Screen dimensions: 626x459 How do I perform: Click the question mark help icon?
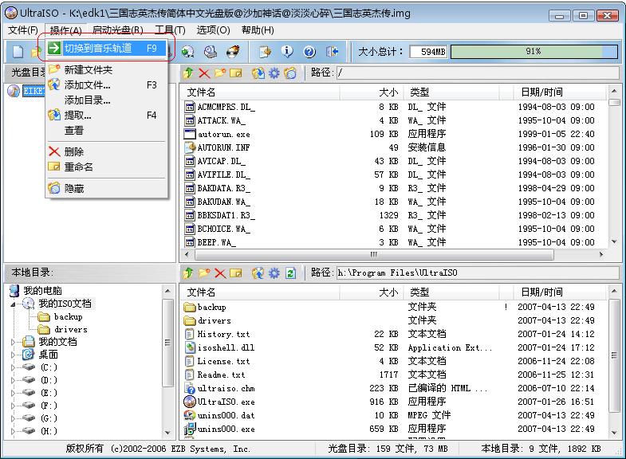(309, 52)
